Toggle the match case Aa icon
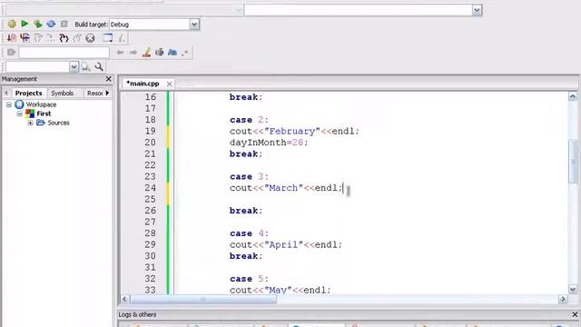Image resolution: width=581 pixels, height=327 pixels. [x=172, y=53]
